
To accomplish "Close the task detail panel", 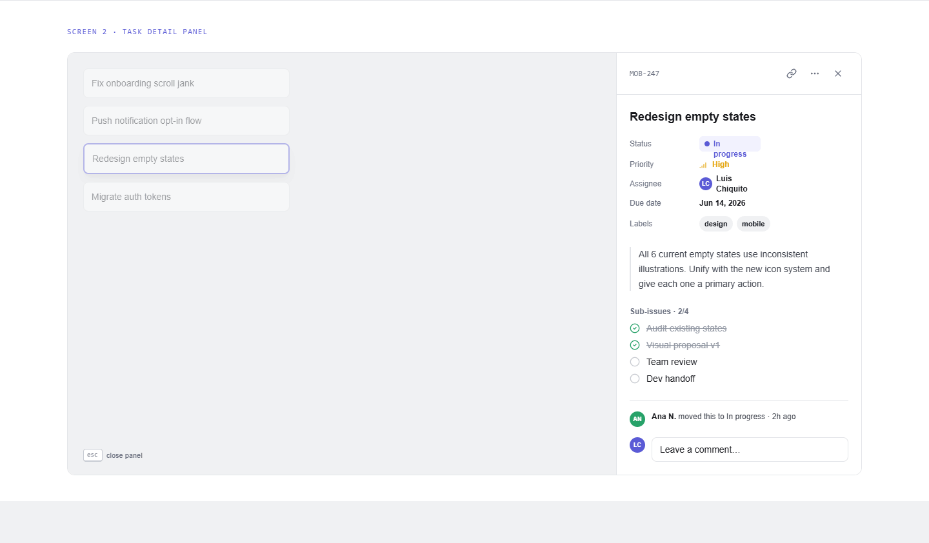I will point(838,74).
